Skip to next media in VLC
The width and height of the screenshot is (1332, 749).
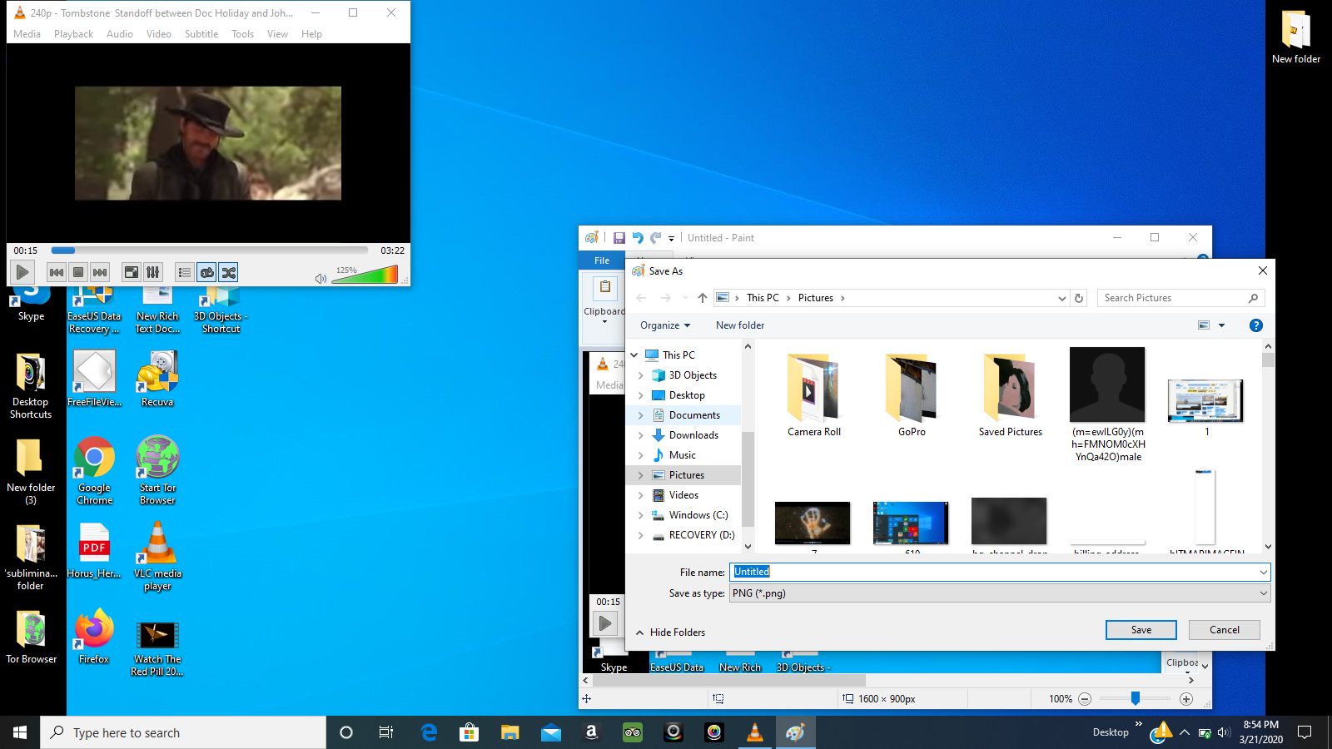pos(100,272)
